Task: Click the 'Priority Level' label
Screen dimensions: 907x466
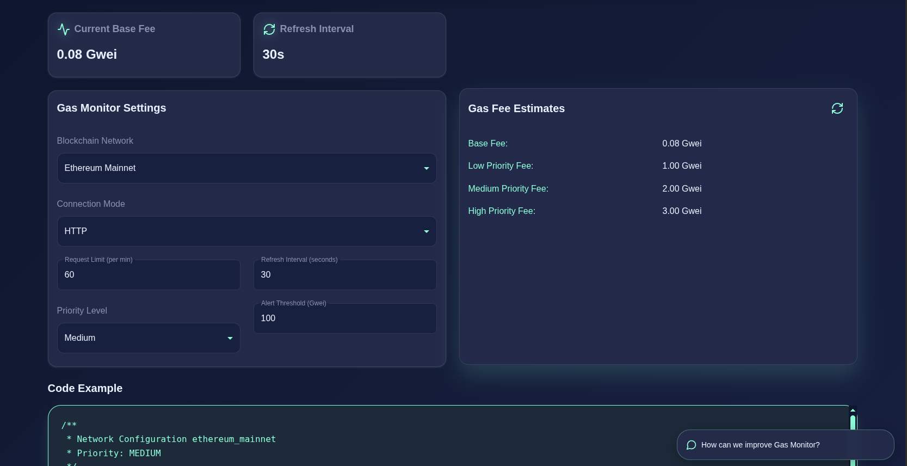Action: click(x=82, y=311)
